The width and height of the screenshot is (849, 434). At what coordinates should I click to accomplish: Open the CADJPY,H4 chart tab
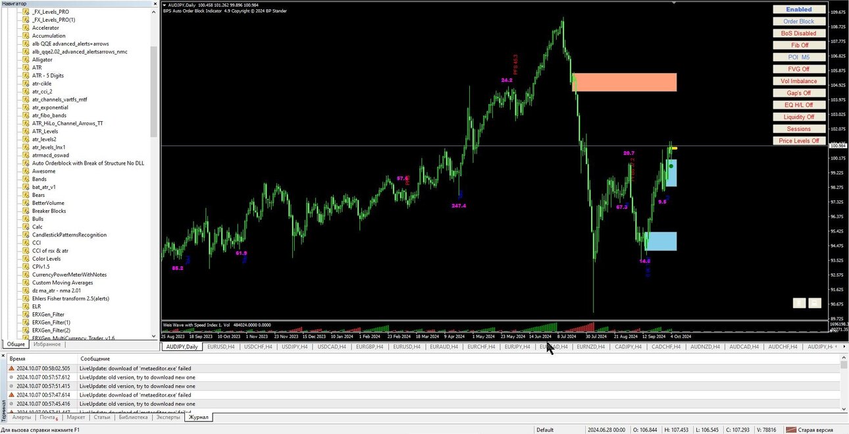point(628,346)
